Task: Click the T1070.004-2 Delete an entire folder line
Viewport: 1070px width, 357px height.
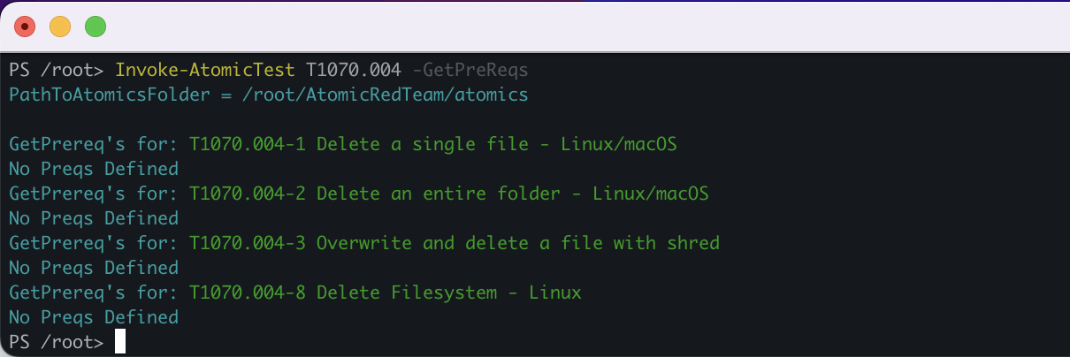Action: click(448, 193)
